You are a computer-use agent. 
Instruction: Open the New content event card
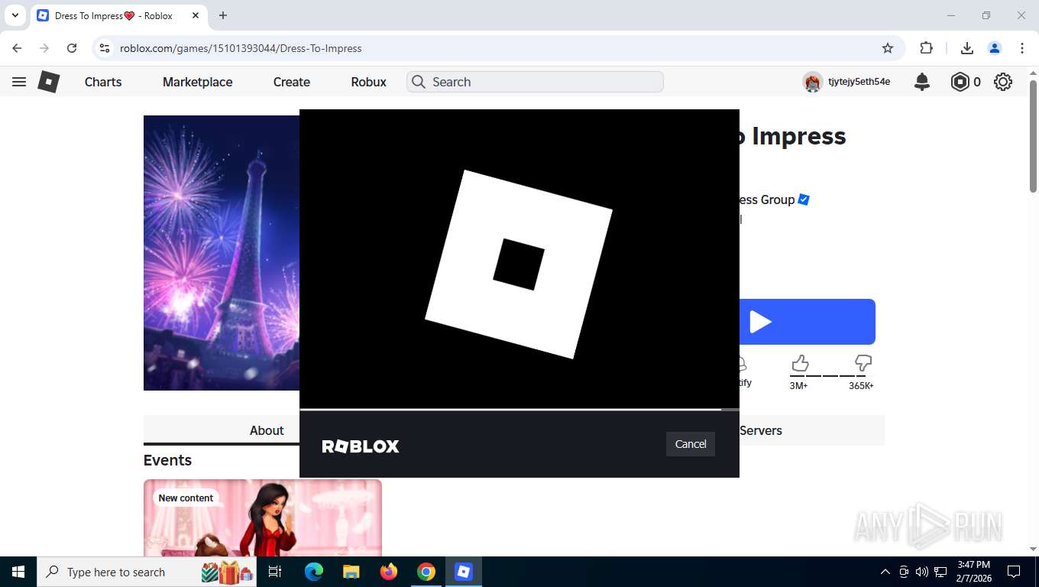(263, 517)
